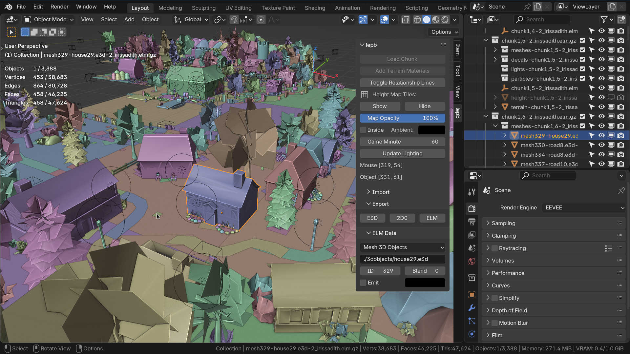This screenshot has height=354, width=630.
Task: Enable the Inside checkbox
Action: coord(363,130)
